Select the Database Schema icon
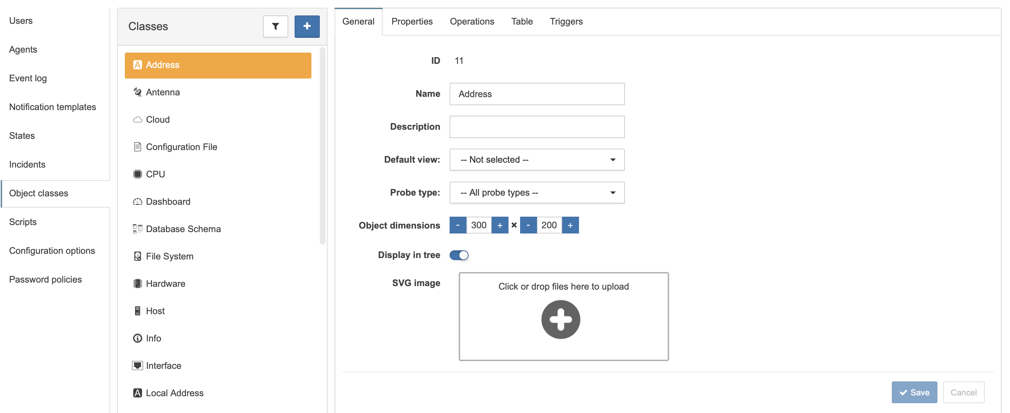 (x=137, y=229)
